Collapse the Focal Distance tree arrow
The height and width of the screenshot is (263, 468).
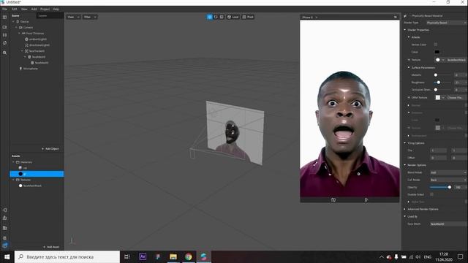pos(20,34)
